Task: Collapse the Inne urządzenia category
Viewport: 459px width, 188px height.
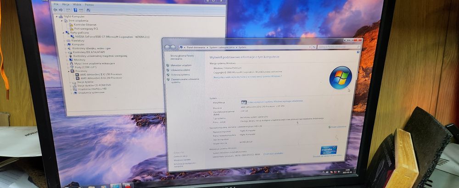Action: click(x=62, y=21)
